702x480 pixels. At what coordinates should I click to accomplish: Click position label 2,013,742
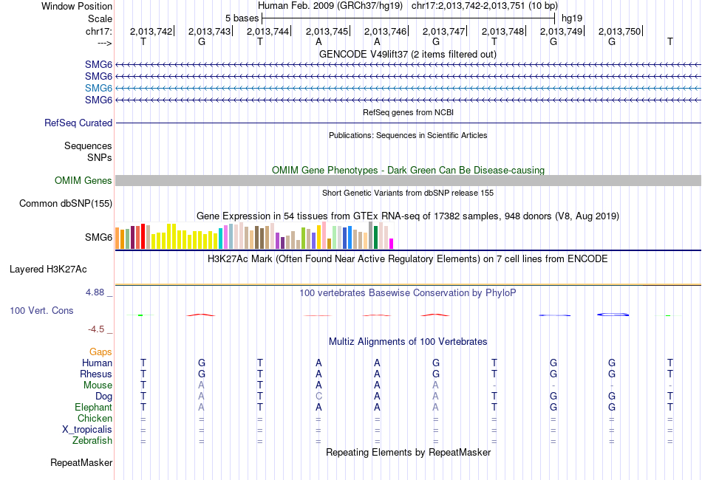pos(151,31)
